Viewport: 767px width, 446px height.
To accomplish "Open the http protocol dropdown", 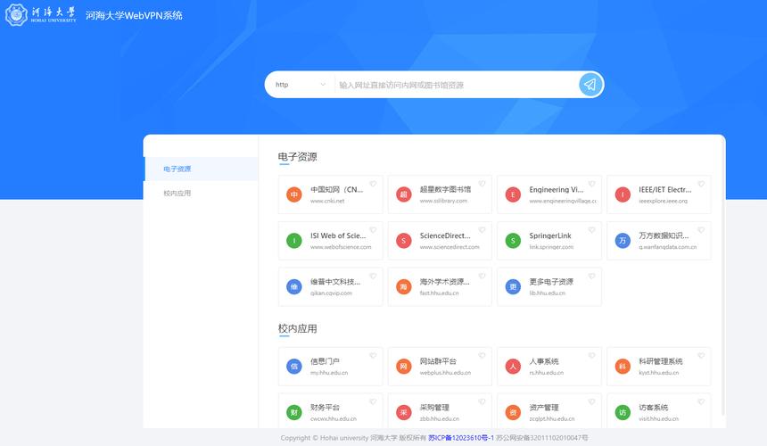I will click(301, 85).
